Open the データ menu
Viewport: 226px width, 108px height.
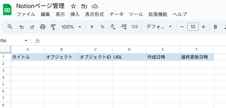pyautogui.click(x=116, y=14)
